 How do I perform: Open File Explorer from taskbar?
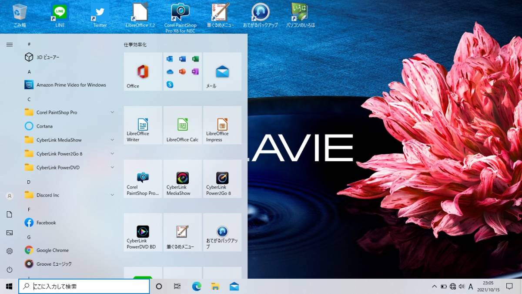coord(215,286)
